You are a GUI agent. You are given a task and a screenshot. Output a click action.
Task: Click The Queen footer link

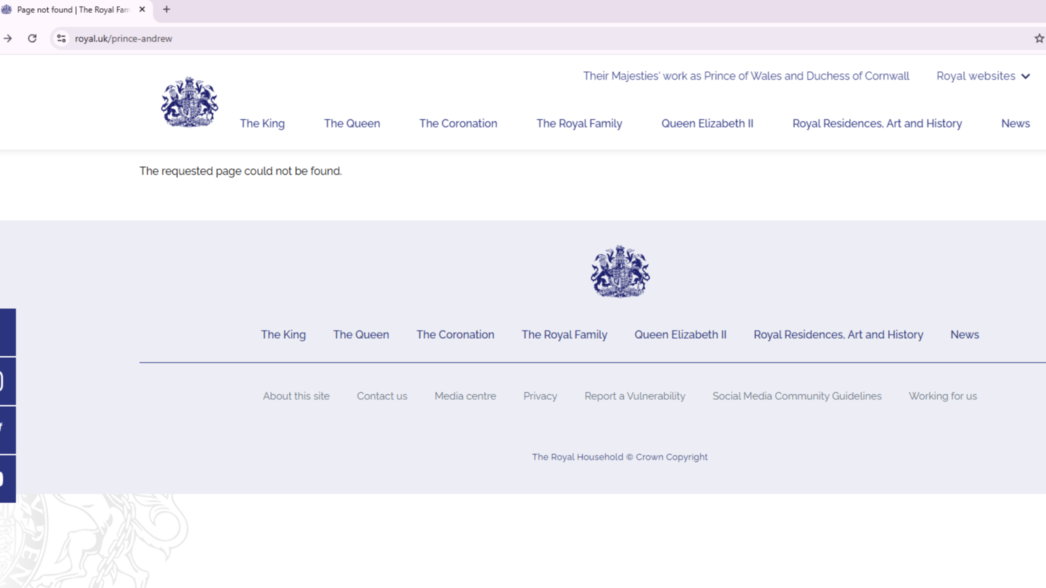(361, 335)
